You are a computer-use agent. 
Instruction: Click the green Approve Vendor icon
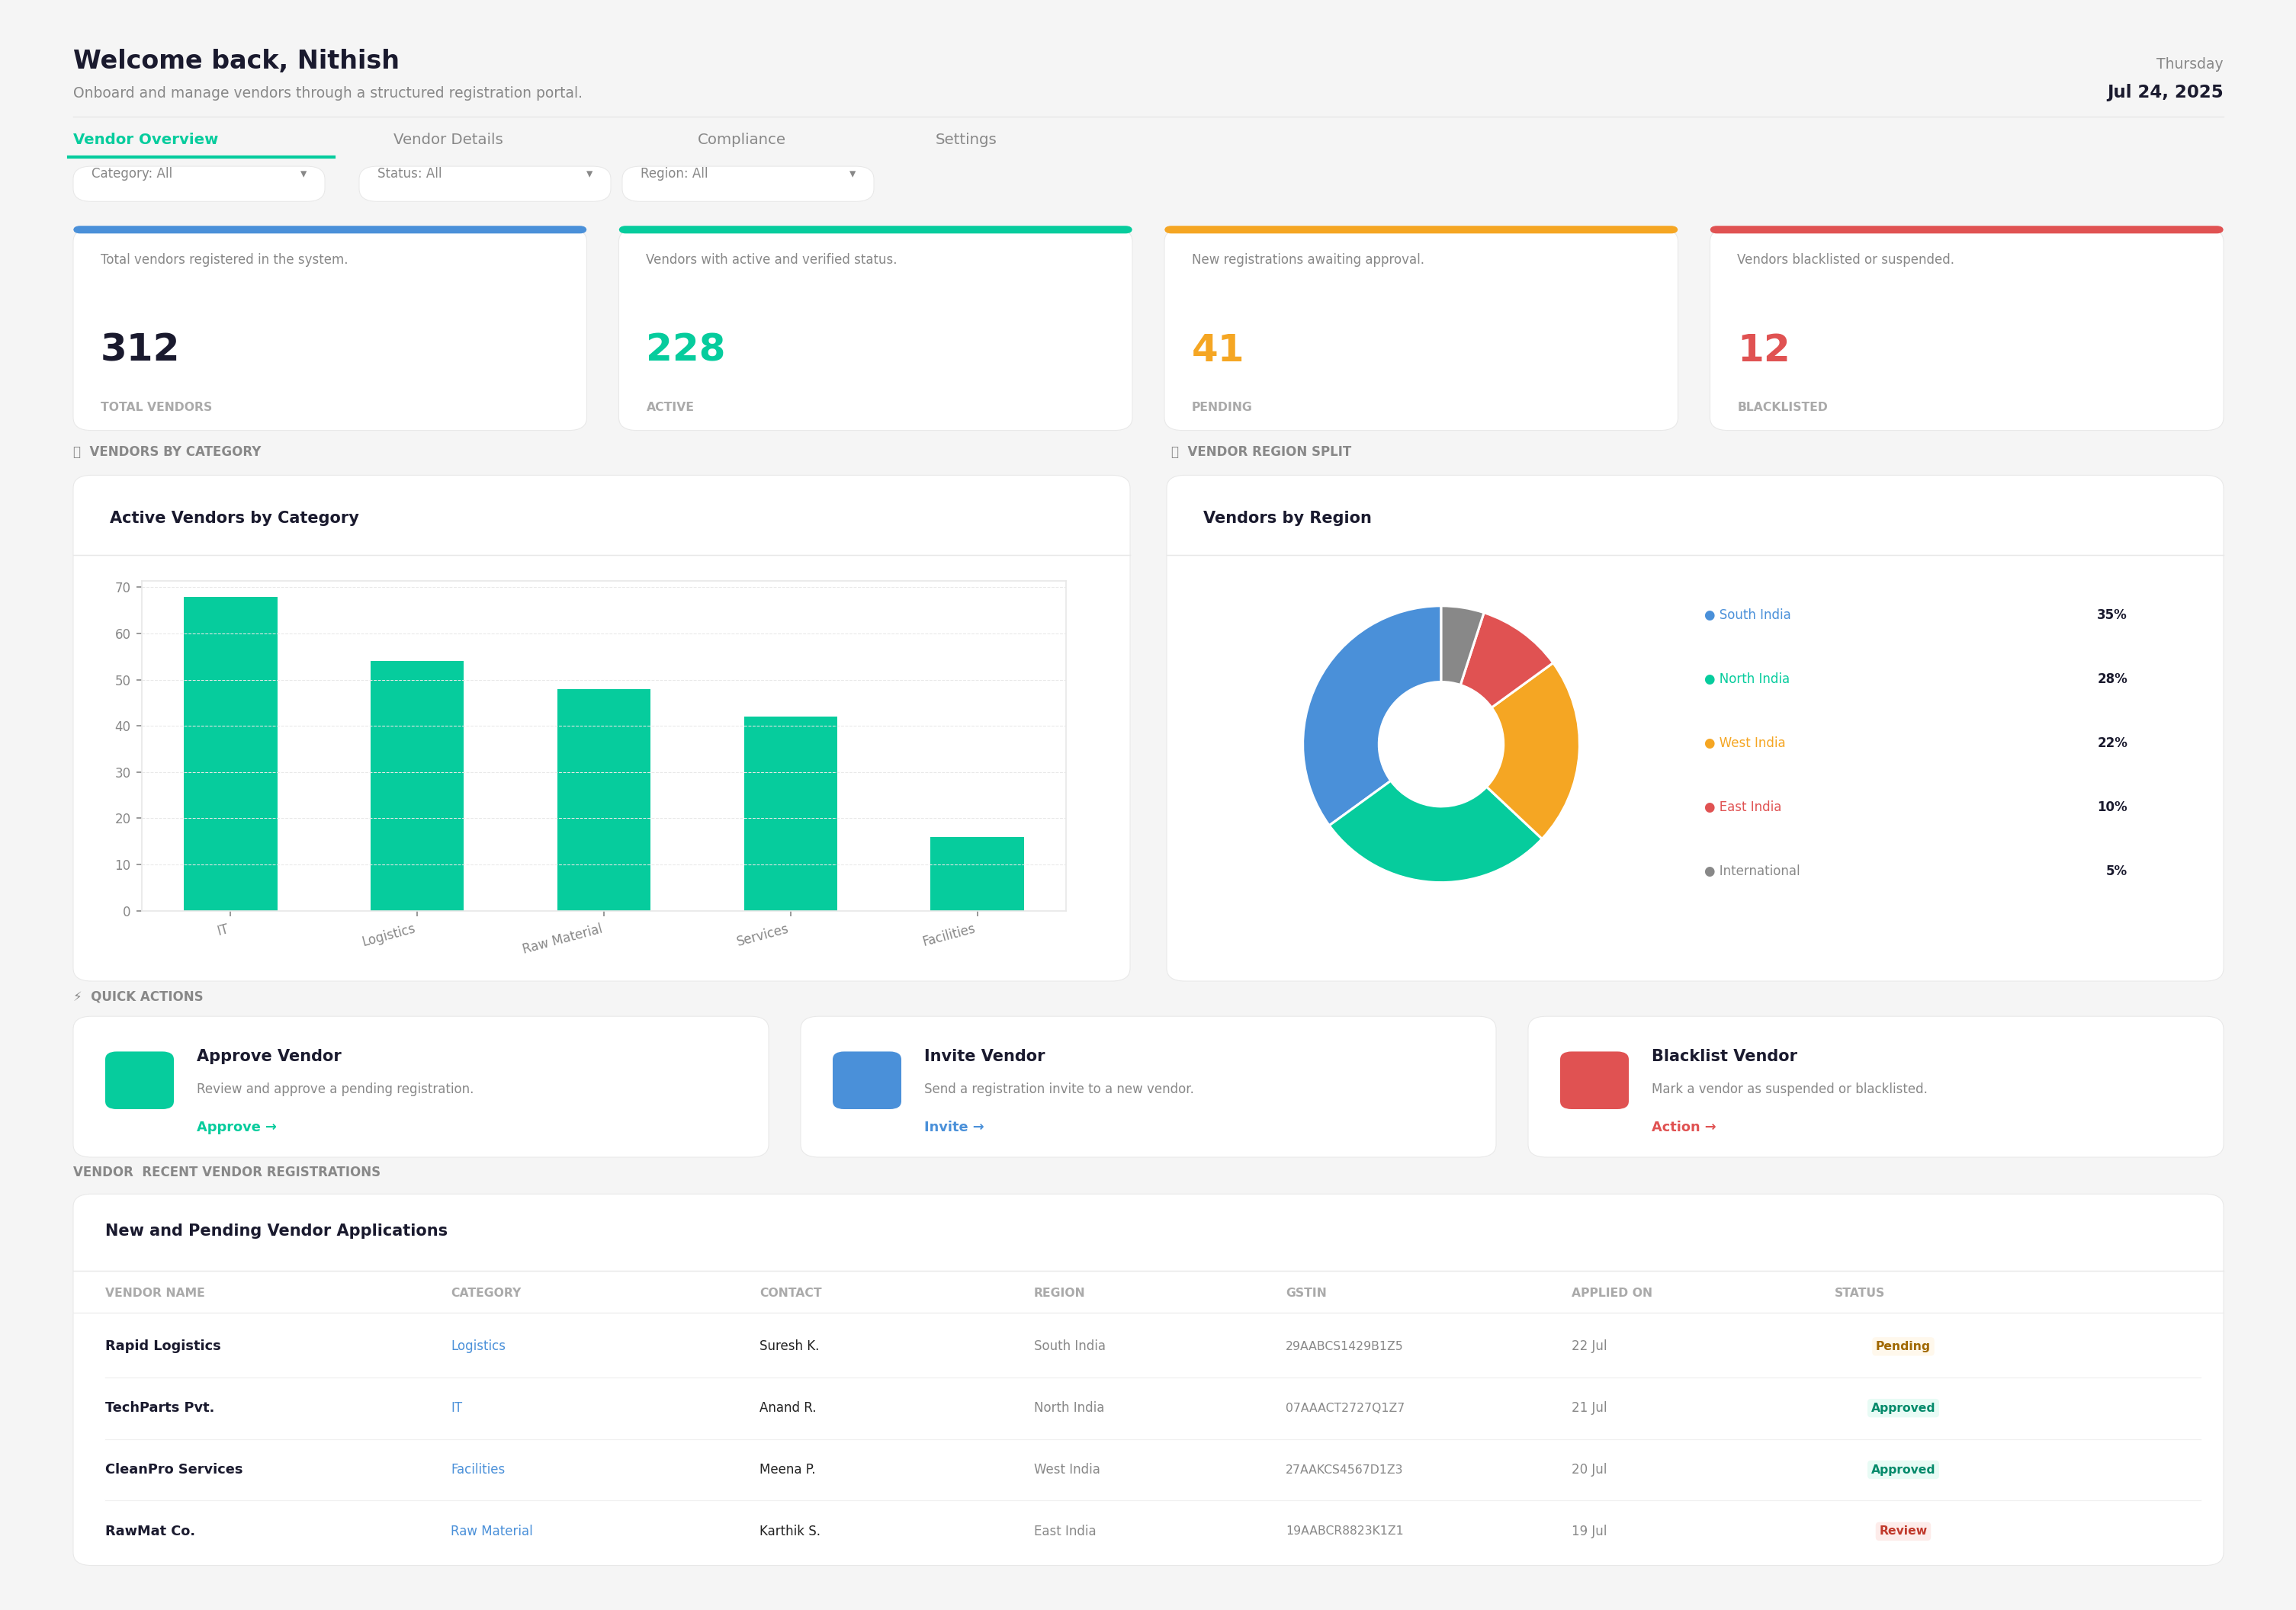click(x=139, y=1080)
